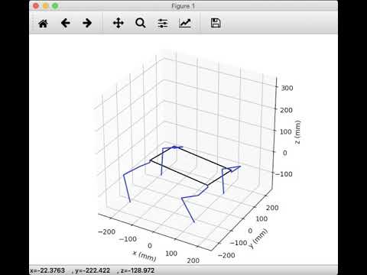Click the Figure 1 window title
Screen dimensions: 367x275
183,6
